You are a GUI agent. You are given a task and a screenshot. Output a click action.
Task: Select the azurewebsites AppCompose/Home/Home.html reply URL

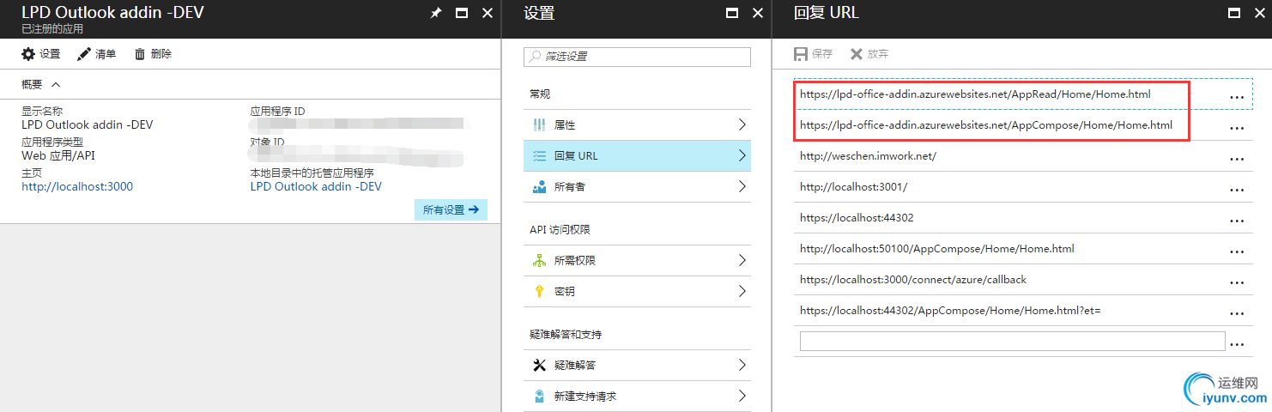(985, 125)
